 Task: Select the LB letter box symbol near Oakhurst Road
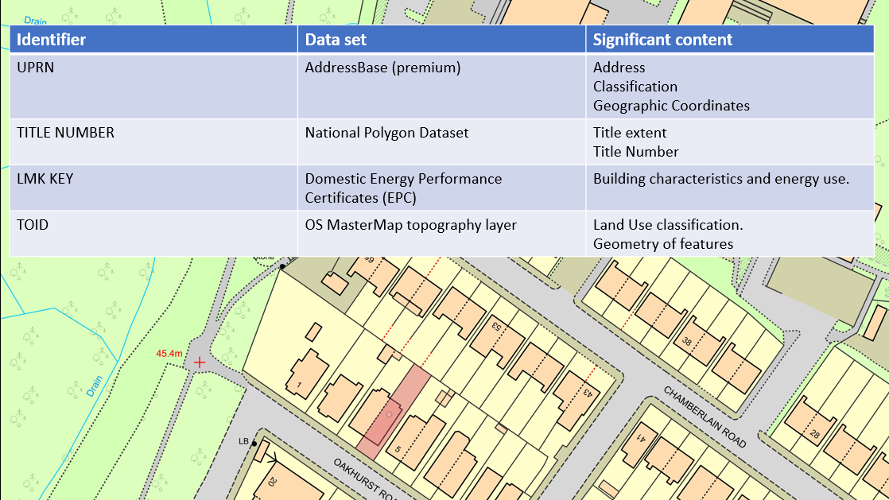click(243, 440)
